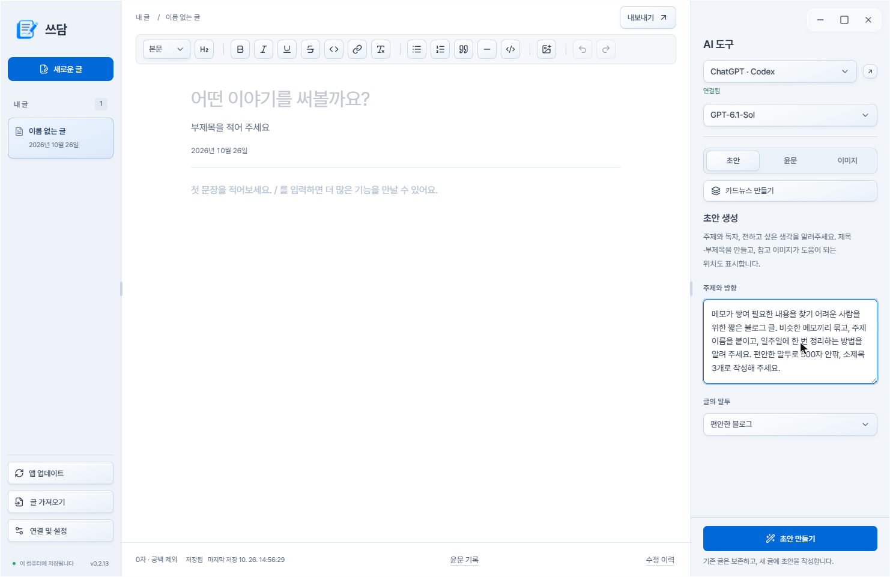
Task: Toggle italic formatting
Action: tap(264, 49)
